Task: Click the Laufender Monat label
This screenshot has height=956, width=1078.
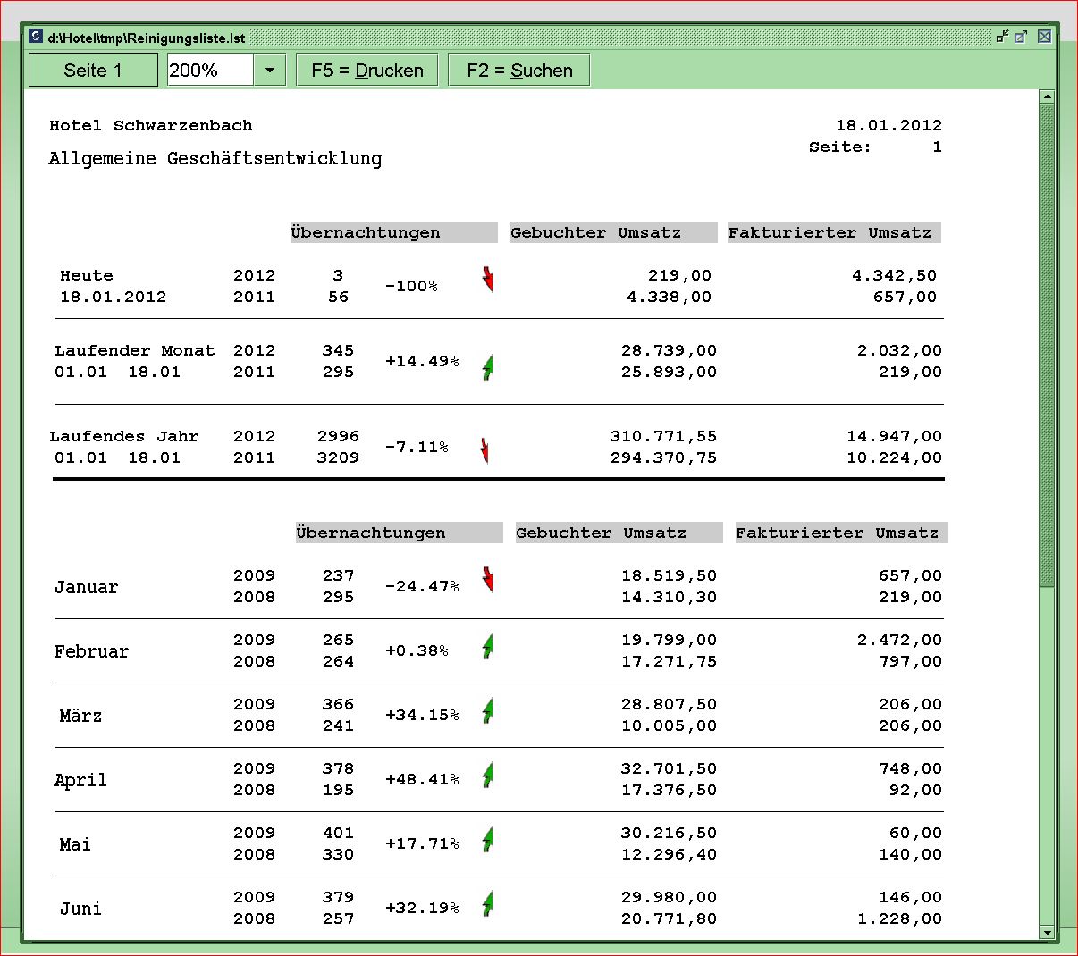Action: (135, 350)
